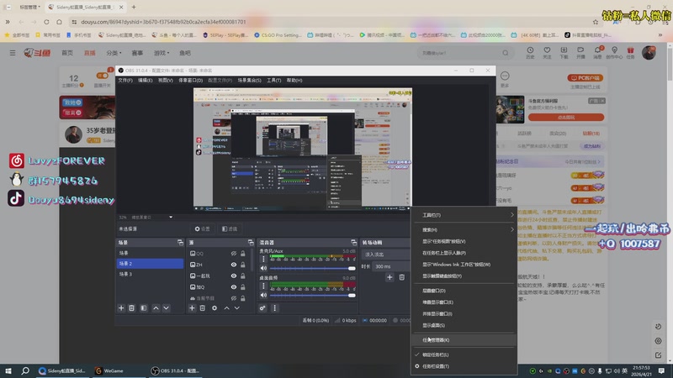673x378 pixels.
Task: Open the Windows notification center icon
Action: 661,370
